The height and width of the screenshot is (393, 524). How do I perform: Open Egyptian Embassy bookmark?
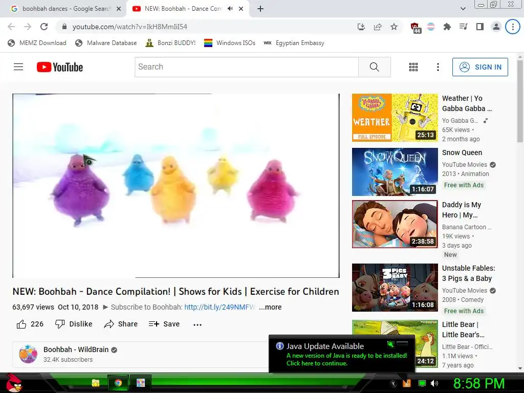(294, 43)
